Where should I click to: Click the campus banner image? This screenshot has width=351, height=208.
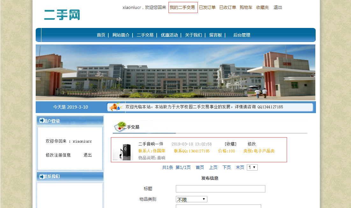pos(175,72)
